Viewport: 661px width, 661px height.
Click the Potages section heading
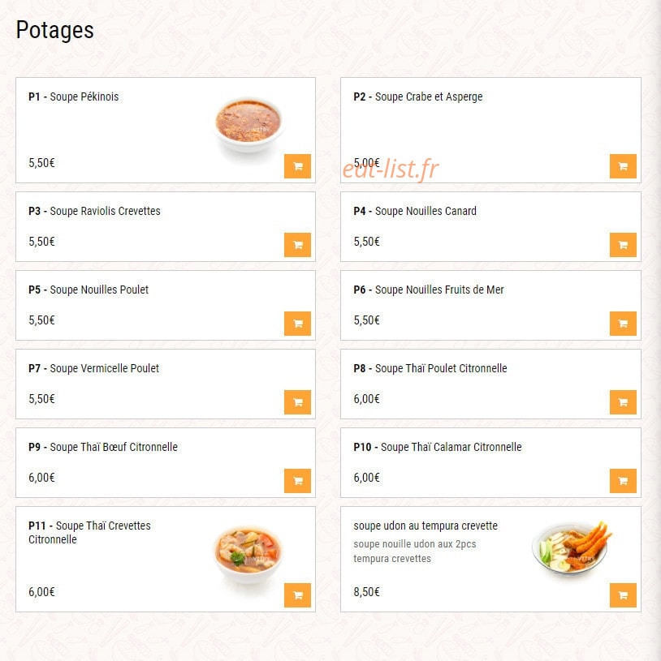click(x=55, y=30)
